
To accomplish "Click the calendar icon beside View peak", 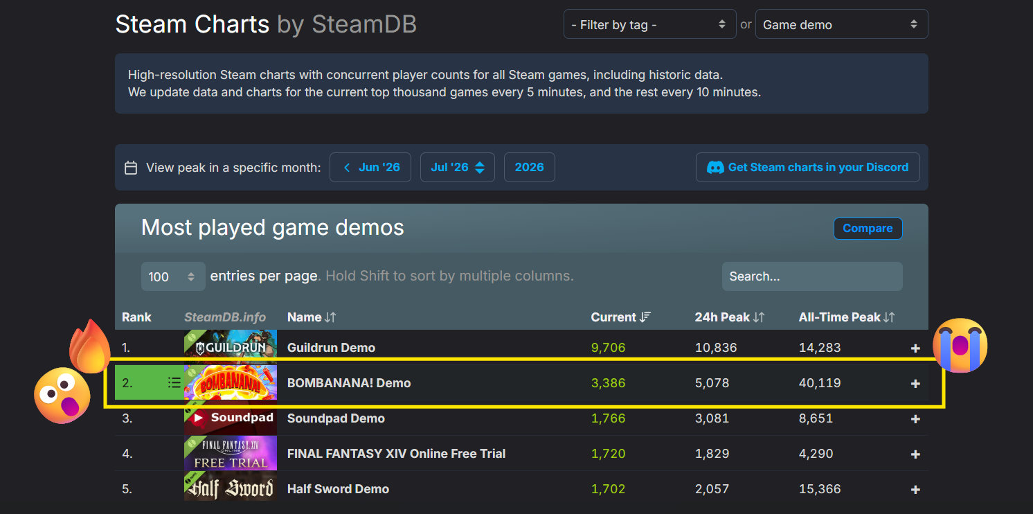I will point(130,168).
